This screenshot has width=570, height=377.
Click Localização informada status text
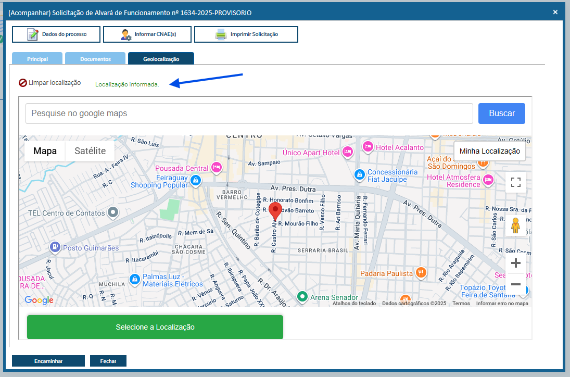pyautogui.click(x=127, y=84)
